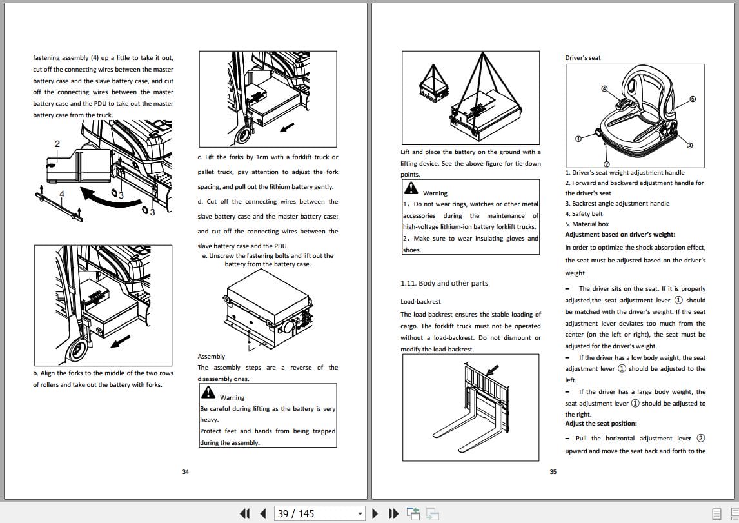Click the page 35 footer number
Viewport: 739px width, 523px height.
(x=553, y=472)
